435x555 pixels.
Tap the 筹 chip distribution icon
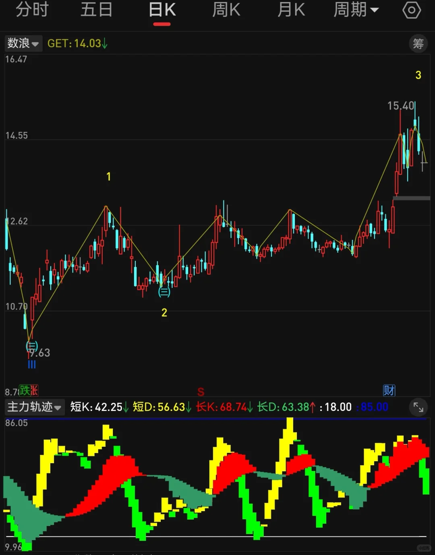[418, 43]
